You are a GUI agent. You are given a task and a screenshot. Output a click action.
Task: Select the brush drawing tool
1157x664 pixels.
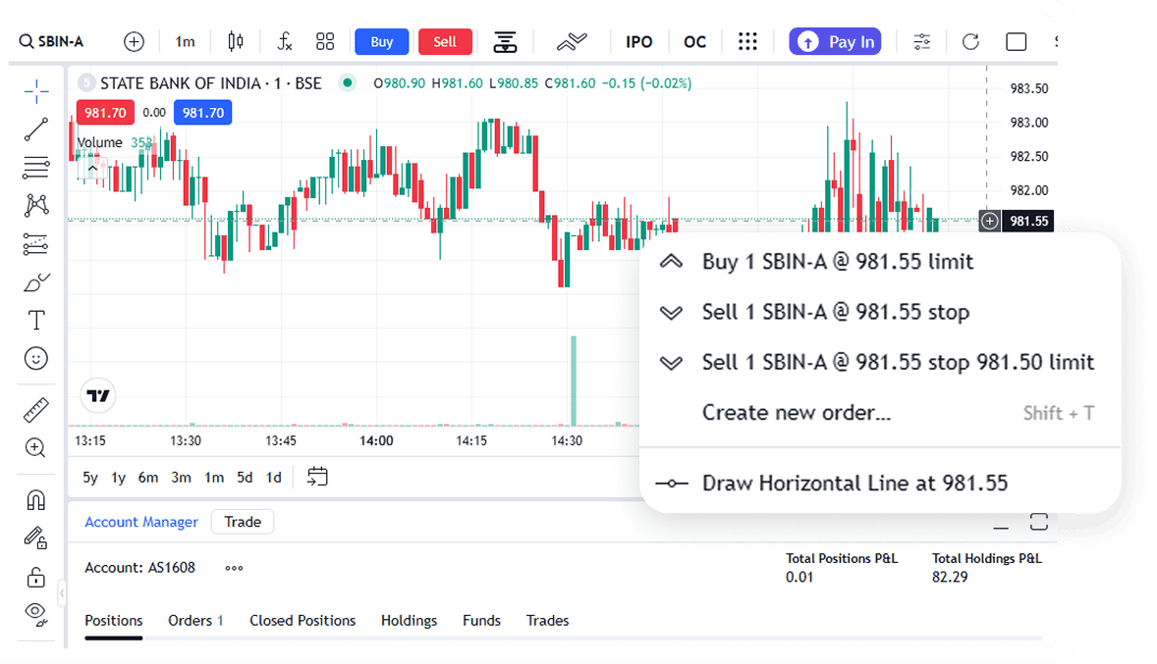(x=36, y=282)
